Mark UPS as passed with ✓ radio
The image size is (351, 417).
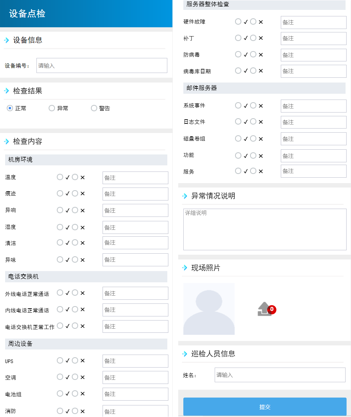click(60, 360)
